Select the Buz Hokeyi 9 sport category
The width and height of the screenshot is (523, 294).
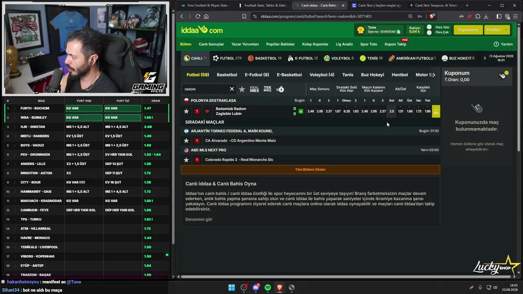[458, 58]
